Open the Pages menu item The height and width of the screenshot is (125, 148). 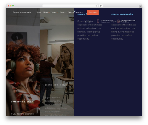point(54,12)
